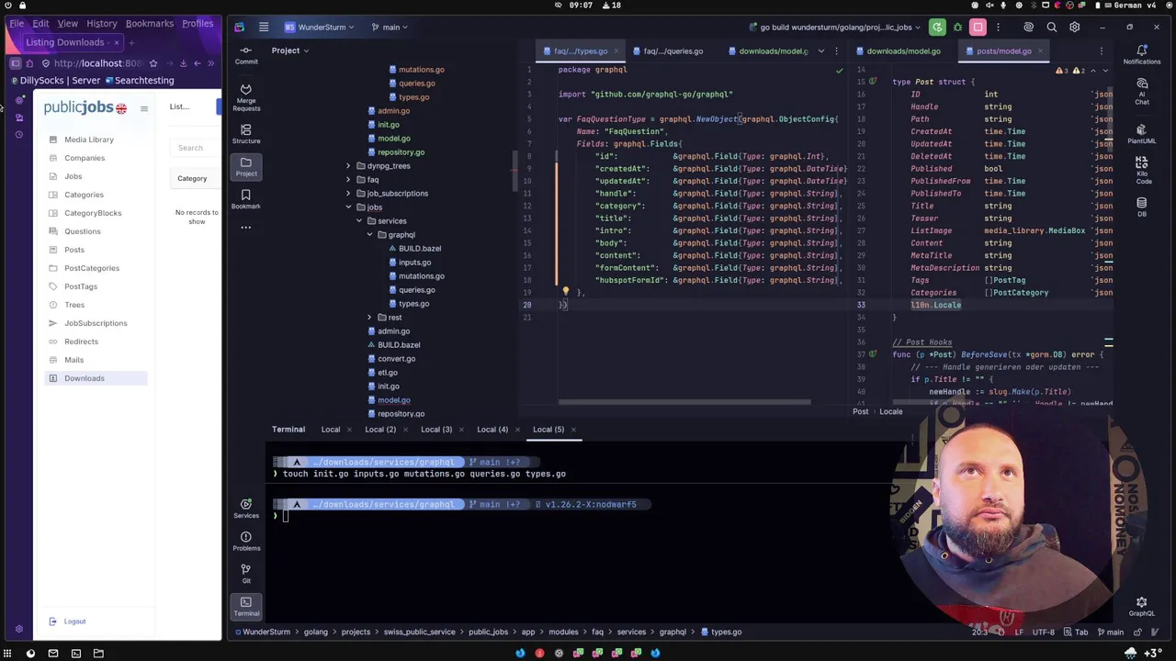The image size is (1176, 661).
Task: Click the Kilo Code panel icon
Action: point(1142,170)
